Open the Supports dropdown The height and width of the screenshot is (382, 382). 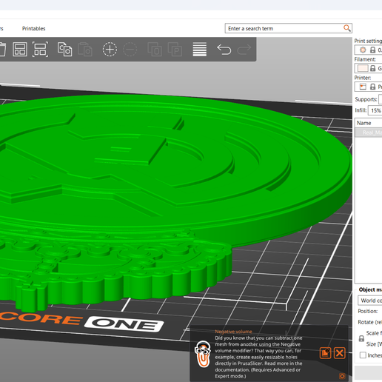(x=381, y=99)
